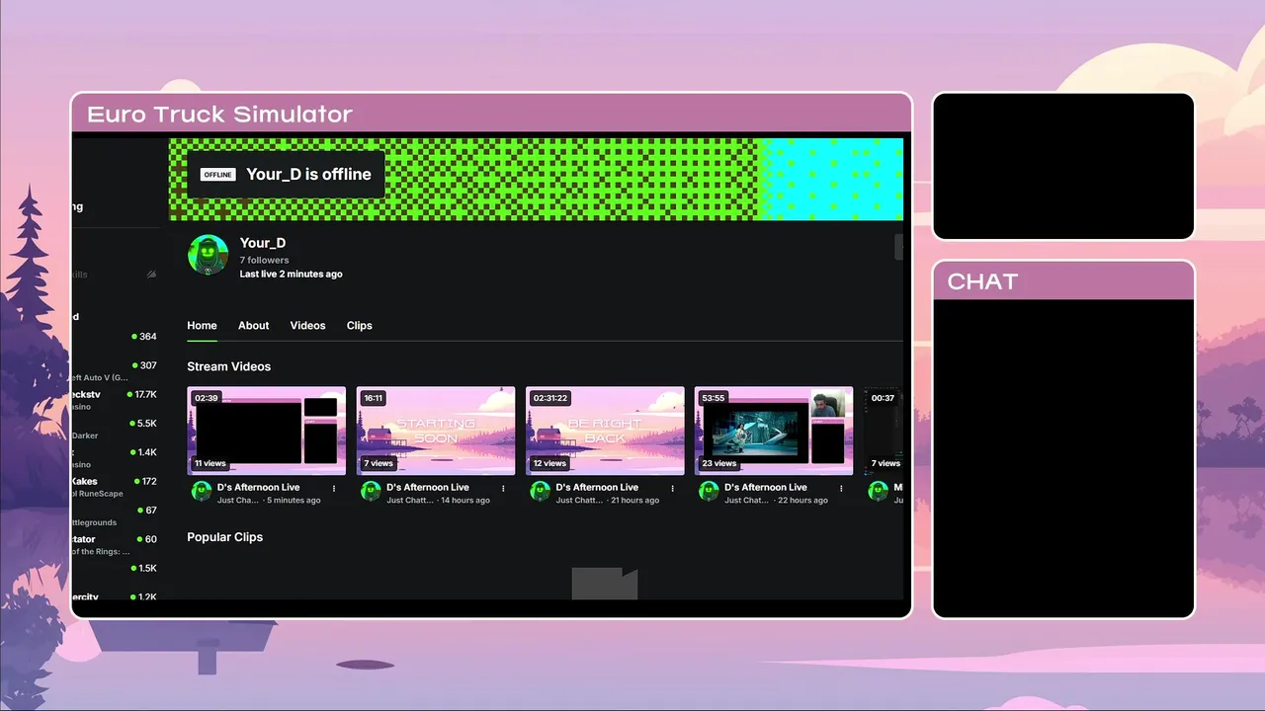Click the Your_D channel name
The width and height of the screenshot is (1265, 711).
tap(263, 243)
